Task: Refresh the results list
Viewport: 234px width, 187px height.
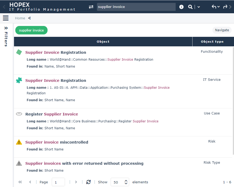Action: click(88, 182)
